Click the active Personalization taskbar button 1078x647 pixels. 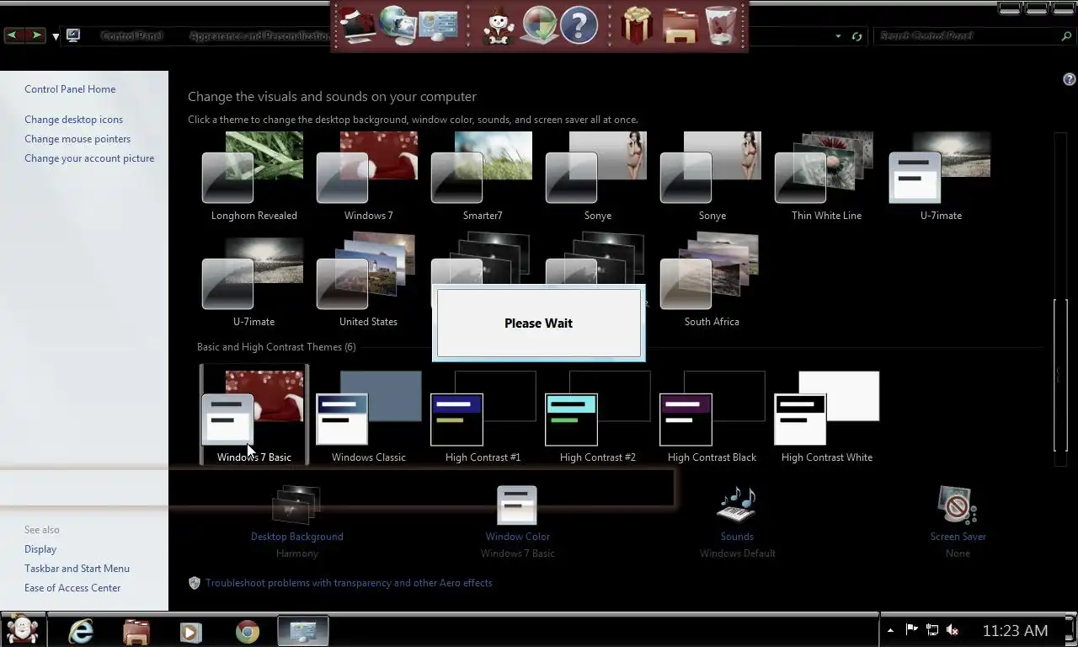[x=302, y=631]
